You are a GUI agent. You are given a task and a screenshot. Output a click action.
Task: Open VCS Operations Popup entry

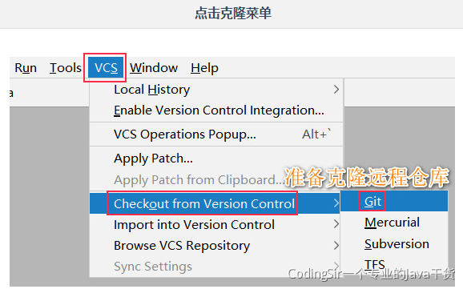click(216, 134)
